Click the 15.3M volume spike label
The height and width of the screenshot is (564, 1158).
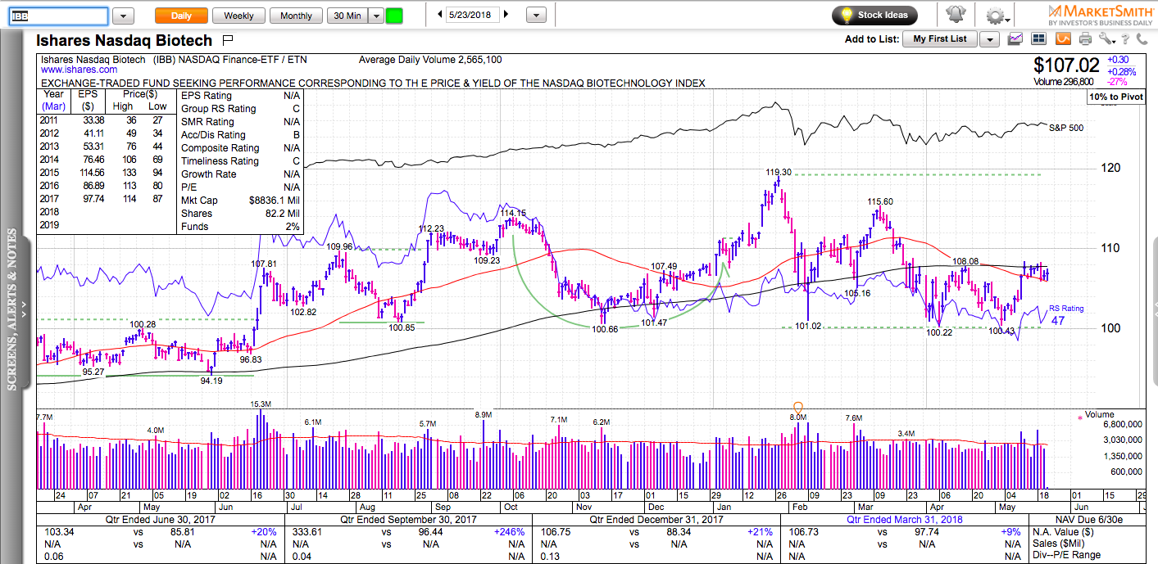tap(261, 404)
